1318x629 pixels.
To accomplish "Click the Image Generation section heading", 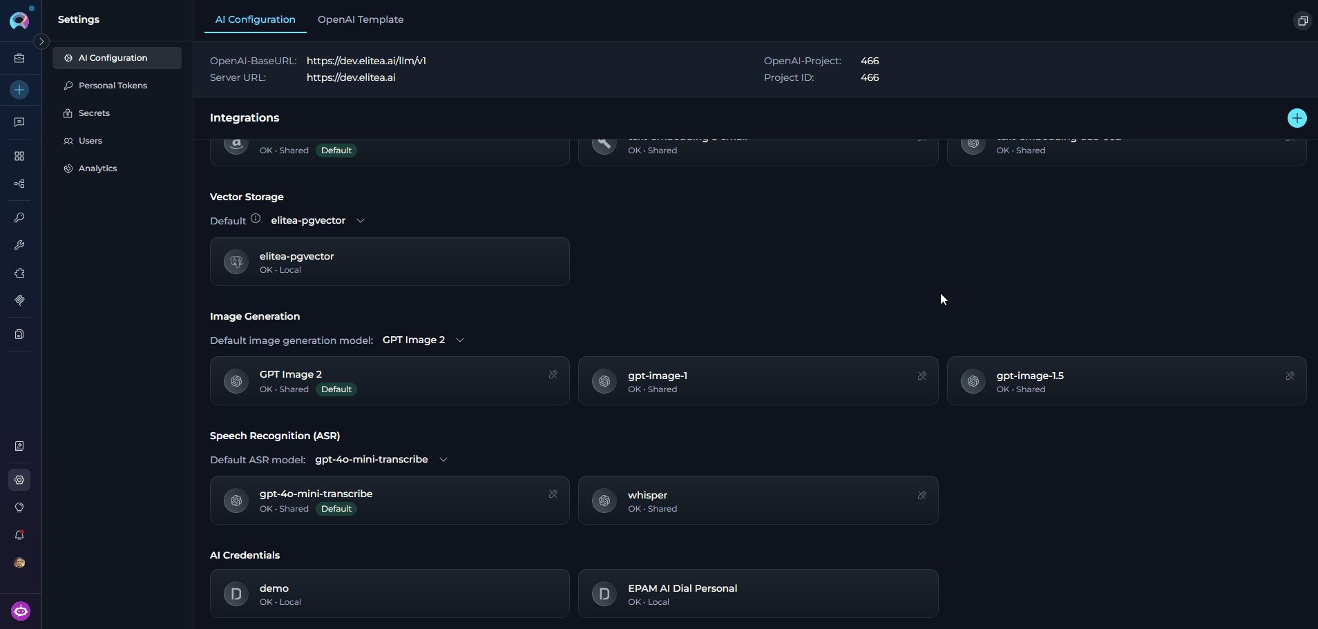I will [255, 316].
